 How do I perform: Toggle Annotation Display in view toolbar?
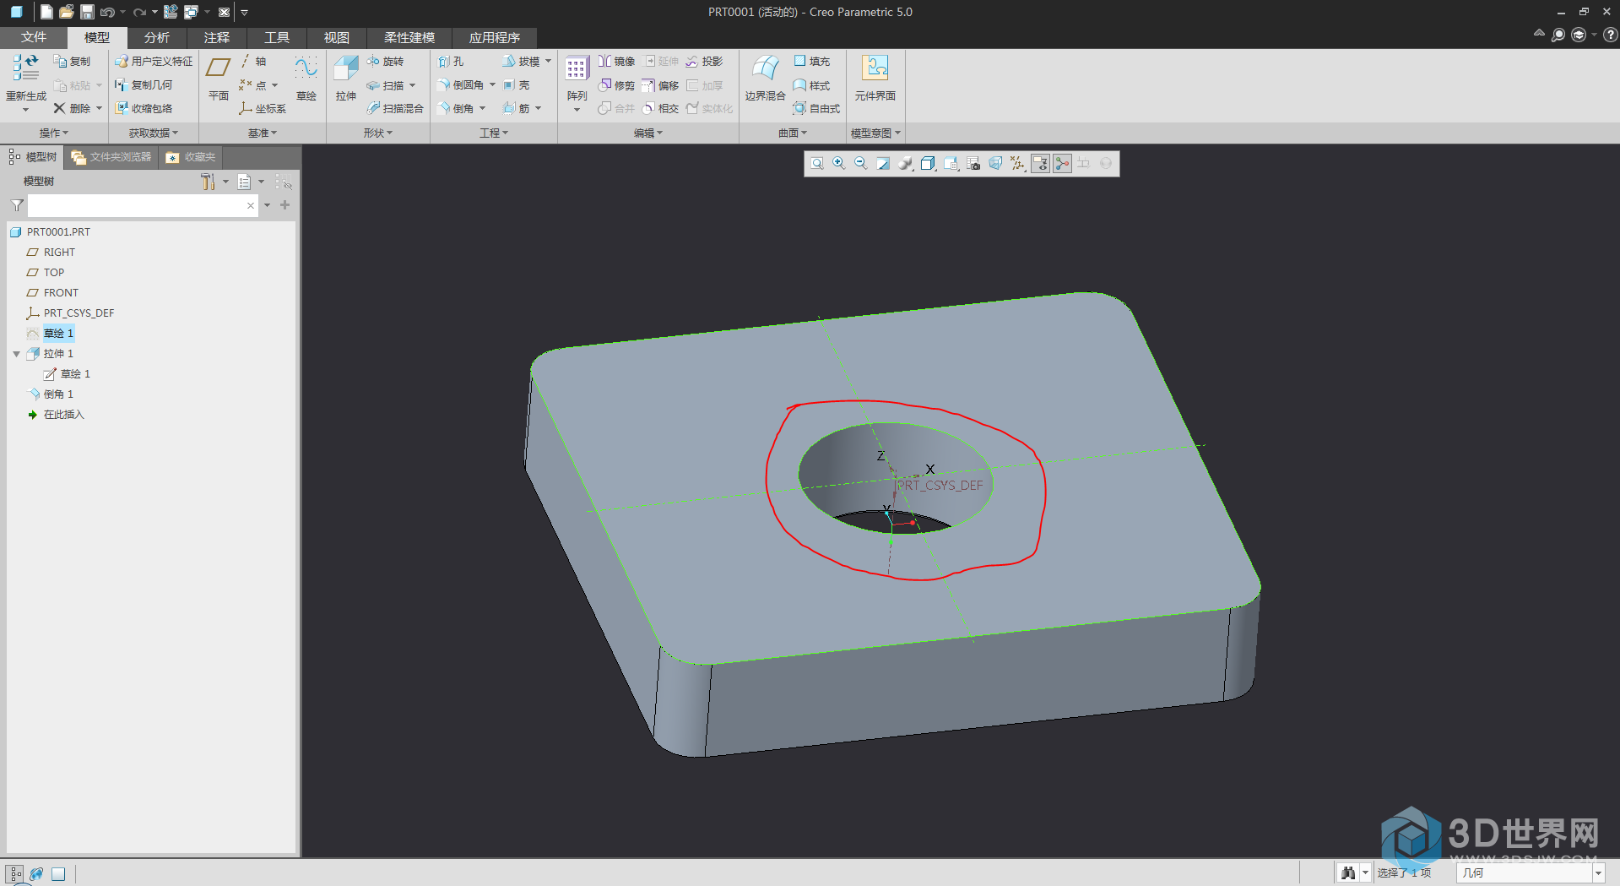pos(1040,164)
